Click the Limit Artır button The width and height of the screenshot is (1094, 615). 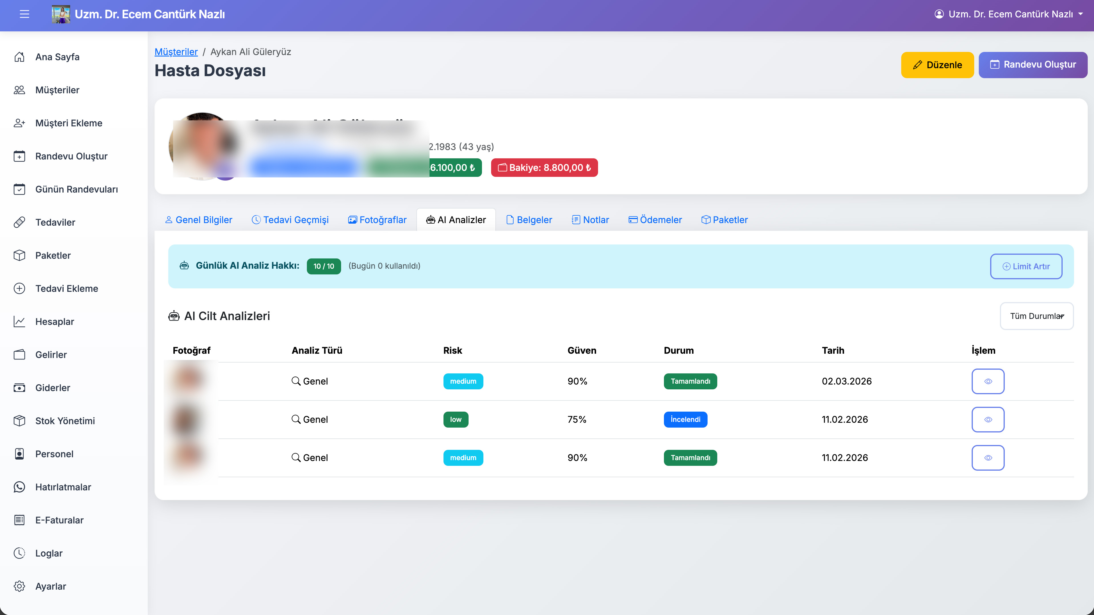[1026, 266]
